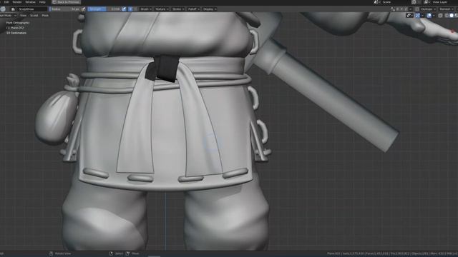This screenshot has width=458, height=257.
Task: Click the symmetry mirror icon
Action: (x=393, y=9)
